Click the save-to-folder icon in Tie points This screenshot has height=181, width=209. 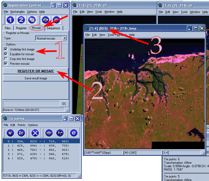21,133
